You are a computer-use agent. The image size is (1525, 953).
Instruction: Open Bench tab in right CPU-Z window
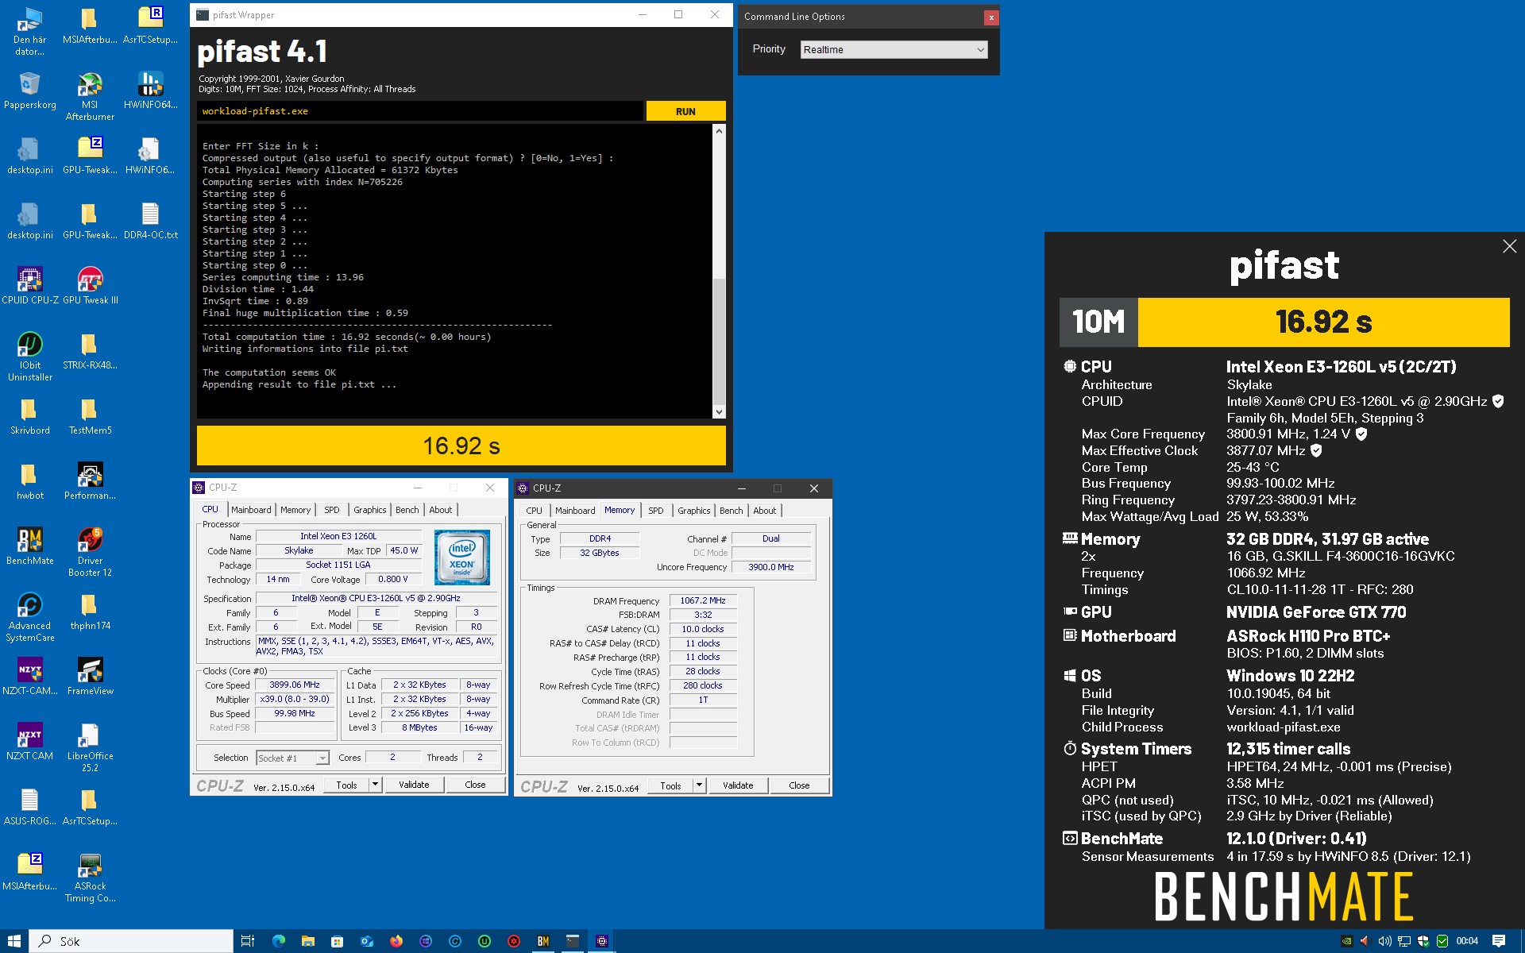[732, 511]
